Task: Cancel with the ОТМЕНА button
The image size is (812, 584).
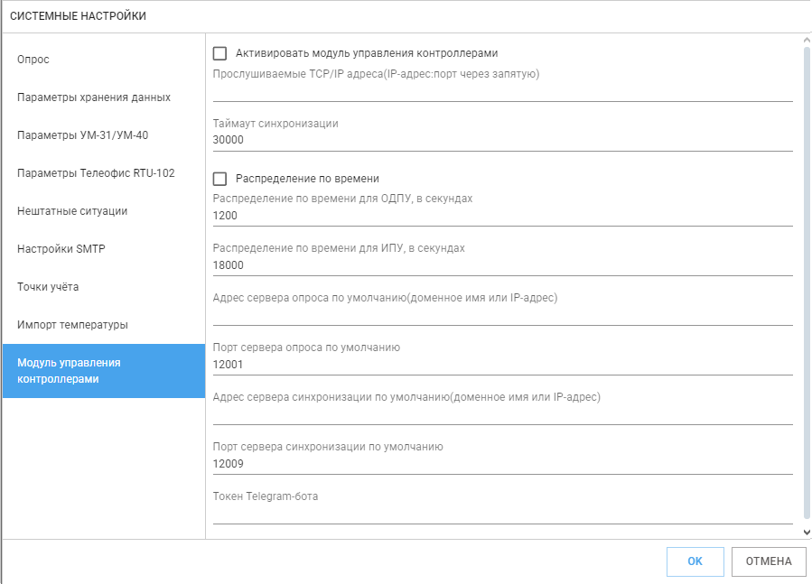Action: pyautogui.click(x=769, y=561)
